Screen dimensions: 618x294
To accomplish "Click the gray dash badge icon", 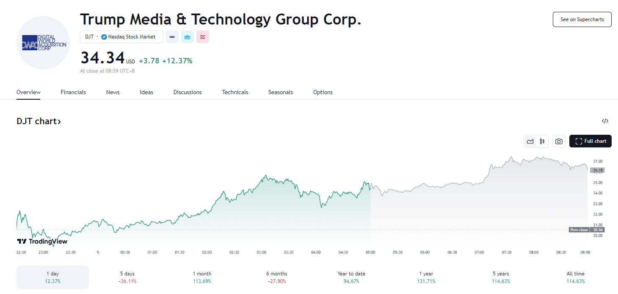I will coord(172,37).
